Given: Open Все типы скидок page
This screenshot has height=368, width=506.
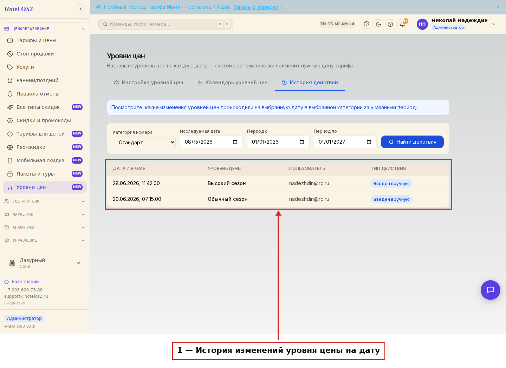Looking at the screenshot, I should 45,107.
